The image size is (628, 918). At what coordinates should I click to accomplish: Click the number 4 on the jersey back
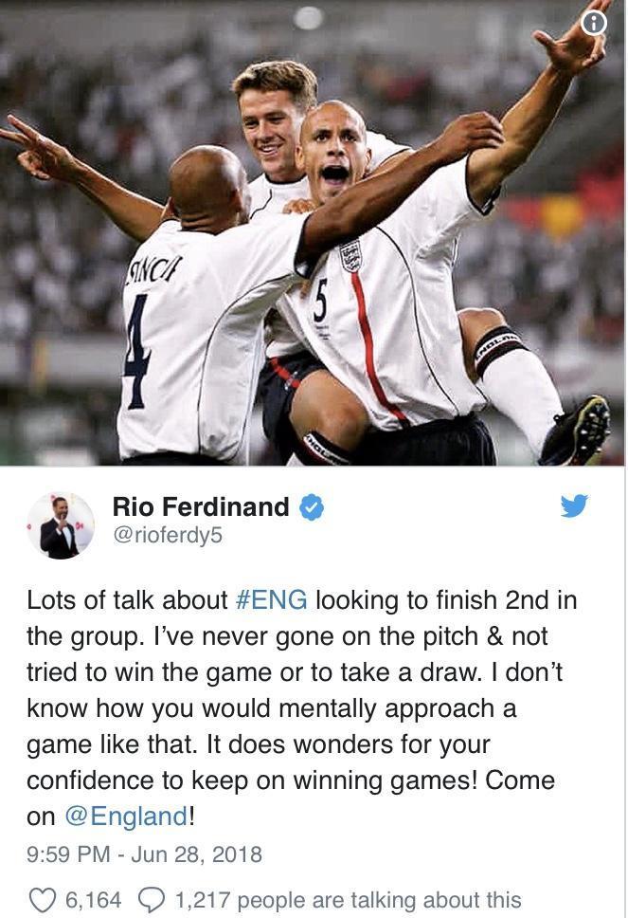pyautogui.click(x=136, y=351)
